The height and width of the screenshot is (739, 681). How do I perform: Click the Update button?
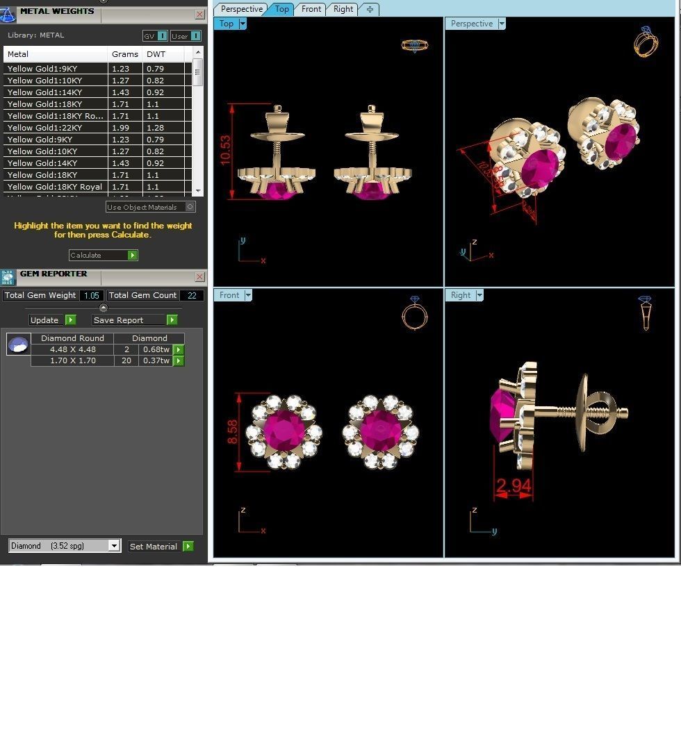[47, 320]
